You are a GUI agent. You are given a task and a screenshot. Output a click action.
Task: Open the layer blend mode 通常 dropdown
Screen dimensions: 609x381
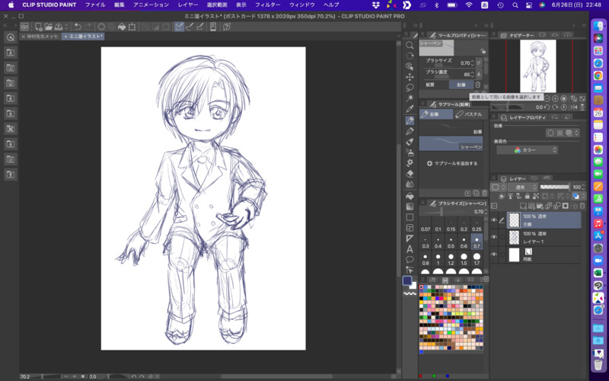[x=521, y=187]
